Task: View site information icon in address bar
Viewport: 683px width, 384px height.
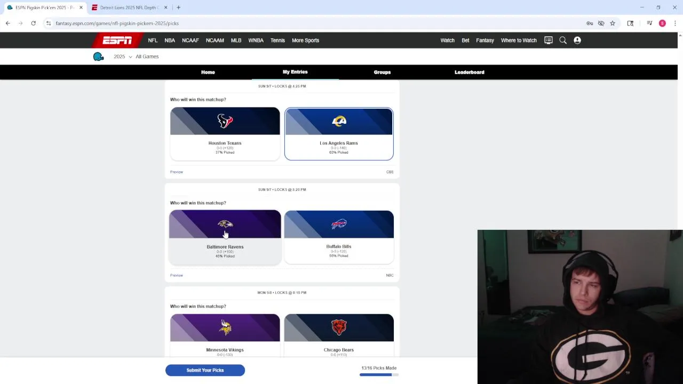Action: pos(49,23)
